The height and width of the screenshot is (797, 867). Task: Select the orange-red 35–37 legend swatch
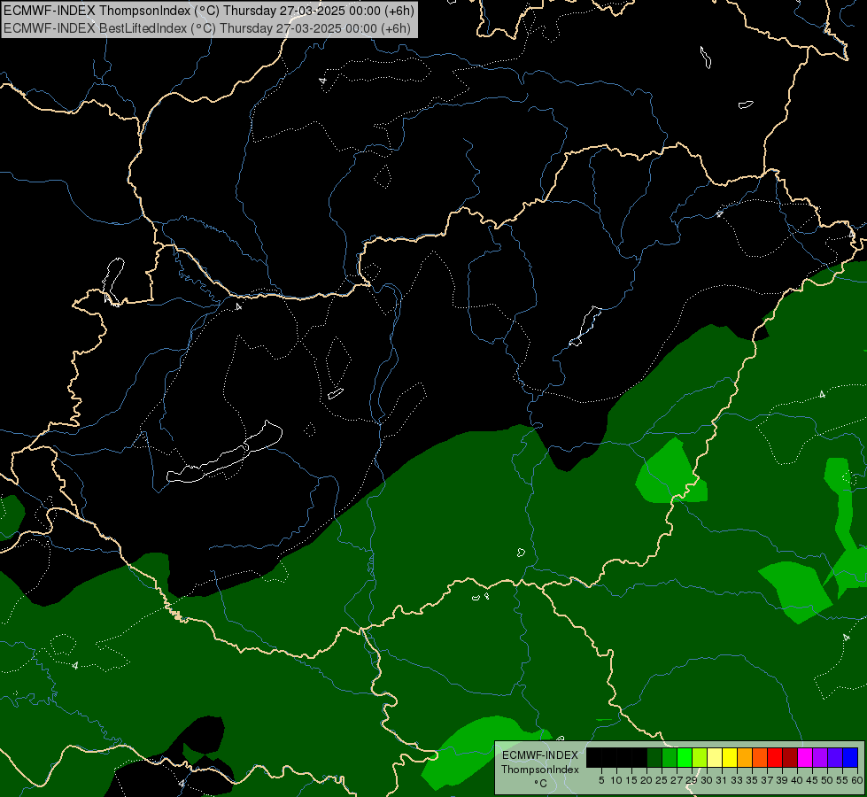point(760,757)
